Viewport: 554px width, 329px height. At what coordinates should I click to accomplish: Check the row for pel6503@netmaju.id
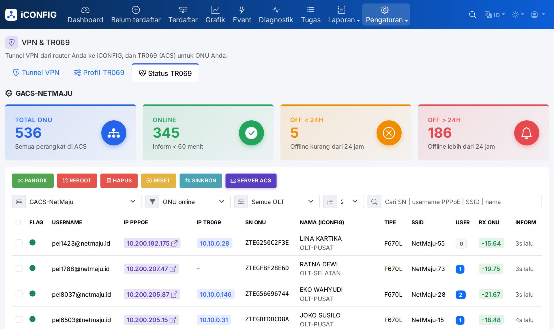(19, 319)
